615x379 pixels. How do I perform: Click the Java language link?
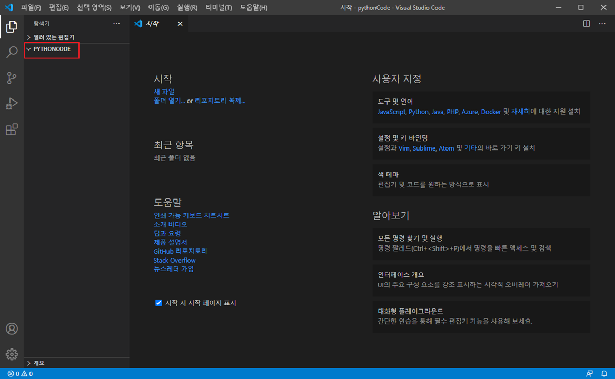438,112
